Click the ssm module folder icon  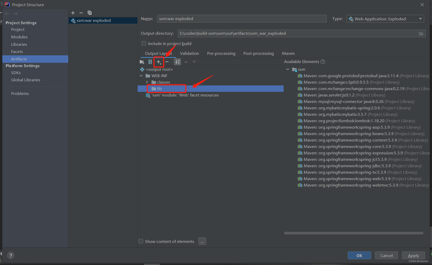pos(294,69)
